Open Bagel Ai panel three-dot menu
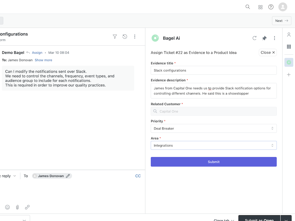Viewport: 295px width, 221px height. pyautogui.click(x=275, y=38)
